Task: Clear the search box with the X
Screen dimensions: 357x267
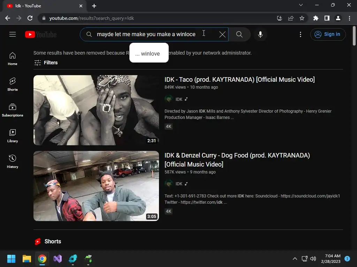Action: [x=222, y=34]
